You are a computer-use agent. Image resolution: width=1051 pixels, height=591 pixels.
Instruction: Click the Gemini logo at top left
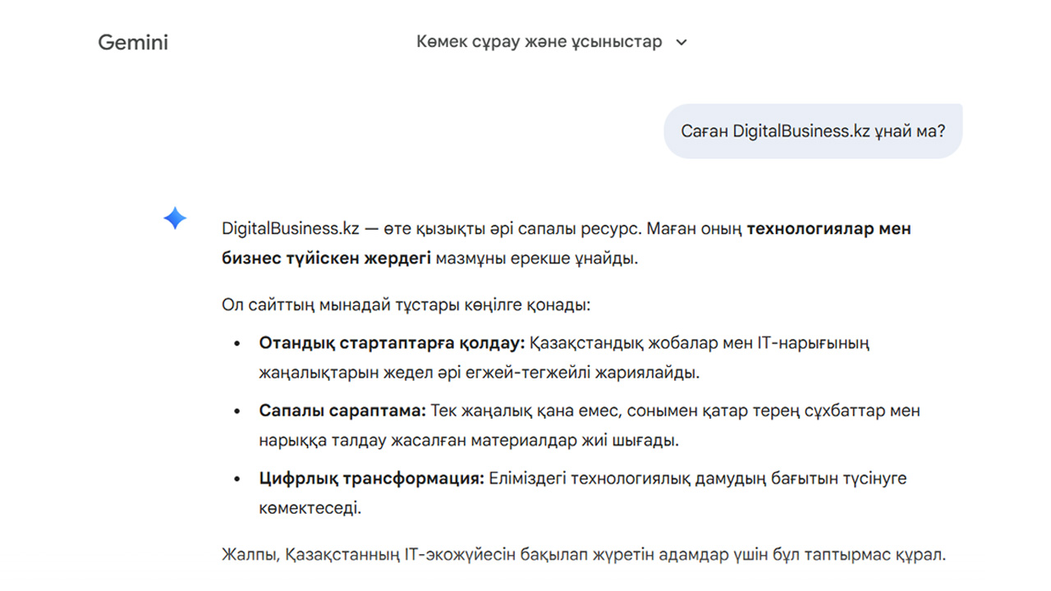tap(133, 43)
